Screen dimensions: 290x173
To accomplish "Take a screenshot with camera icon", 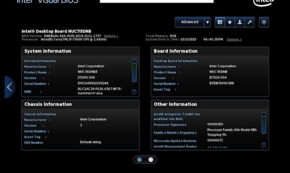I will [x=220, y=22].
